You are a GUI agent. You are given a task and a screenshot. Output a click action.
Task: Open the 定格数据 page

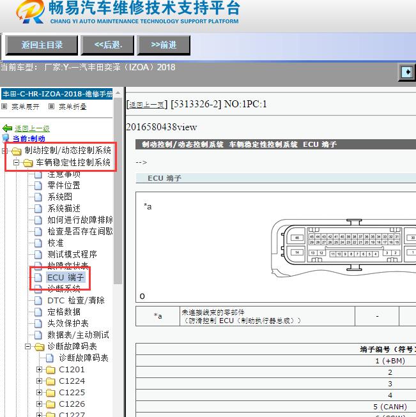tap(64, 312)
